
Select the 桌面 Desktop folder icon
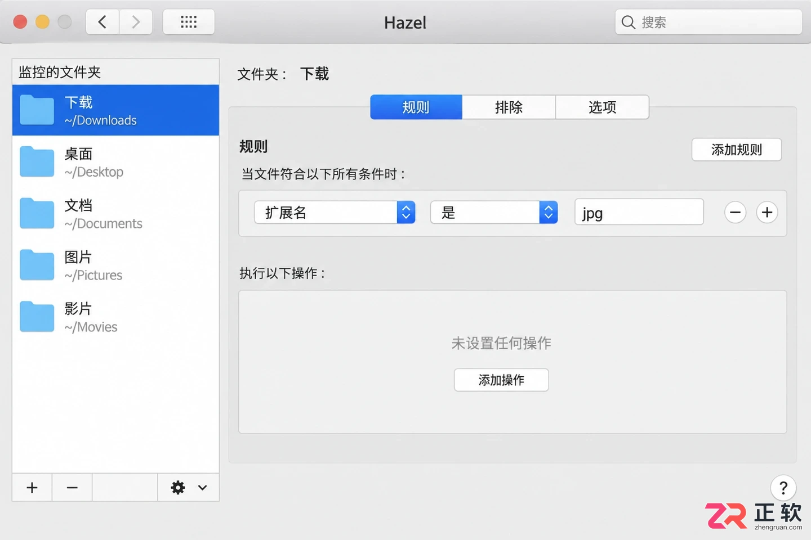pos(37,161)
